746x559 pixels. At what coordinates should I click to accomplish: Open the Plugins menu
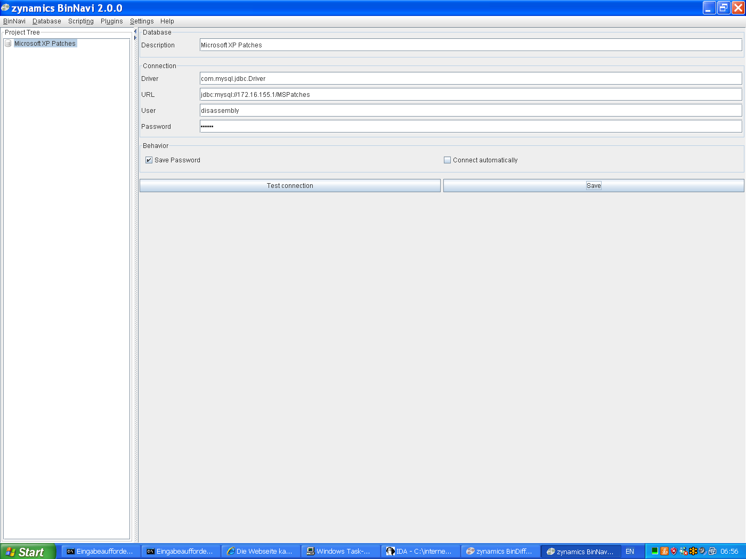(112, 21)
